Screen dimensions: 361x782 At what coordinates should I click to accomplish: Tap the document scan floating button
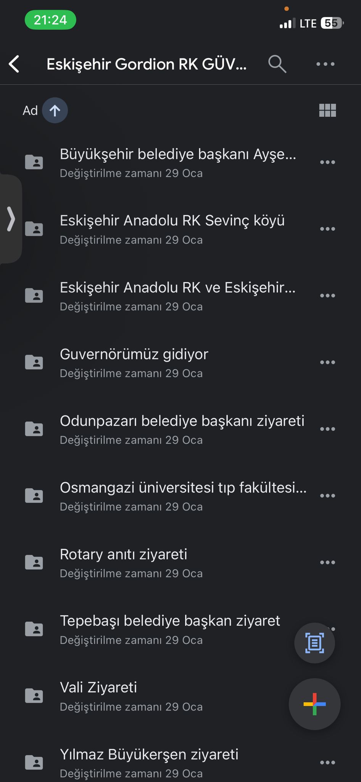coord(314,643)
